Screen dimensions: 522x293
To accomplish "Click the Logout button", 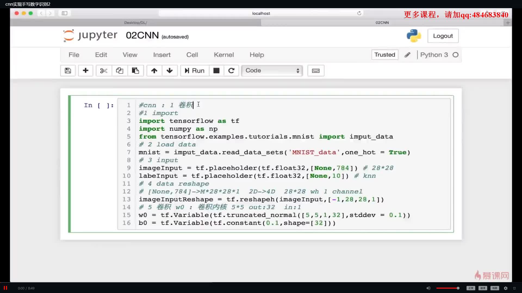I will point(443,36).
